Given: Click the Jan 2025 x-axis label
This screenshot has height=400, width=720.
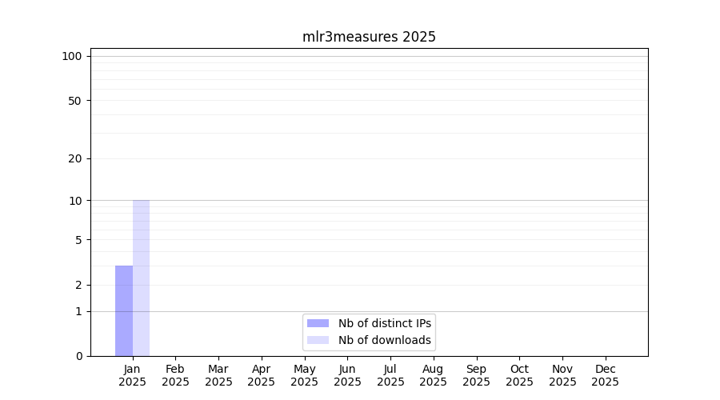Looking at the screenshot, I should coord(133,375).
